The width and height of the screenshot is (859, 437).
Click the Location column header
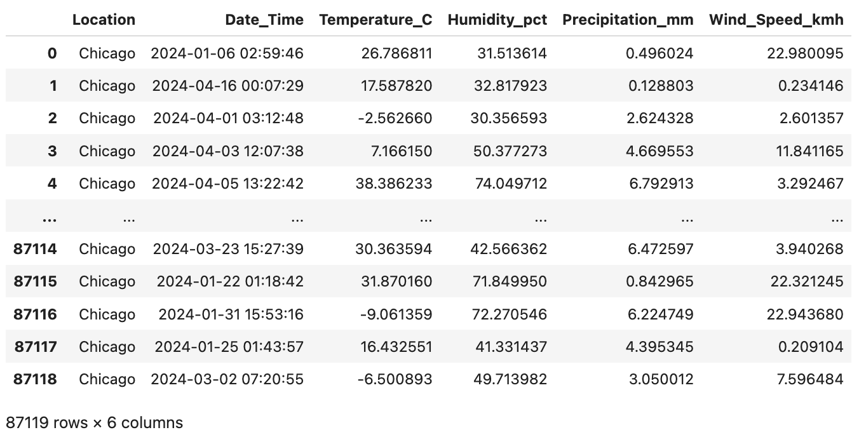point(104,20)
